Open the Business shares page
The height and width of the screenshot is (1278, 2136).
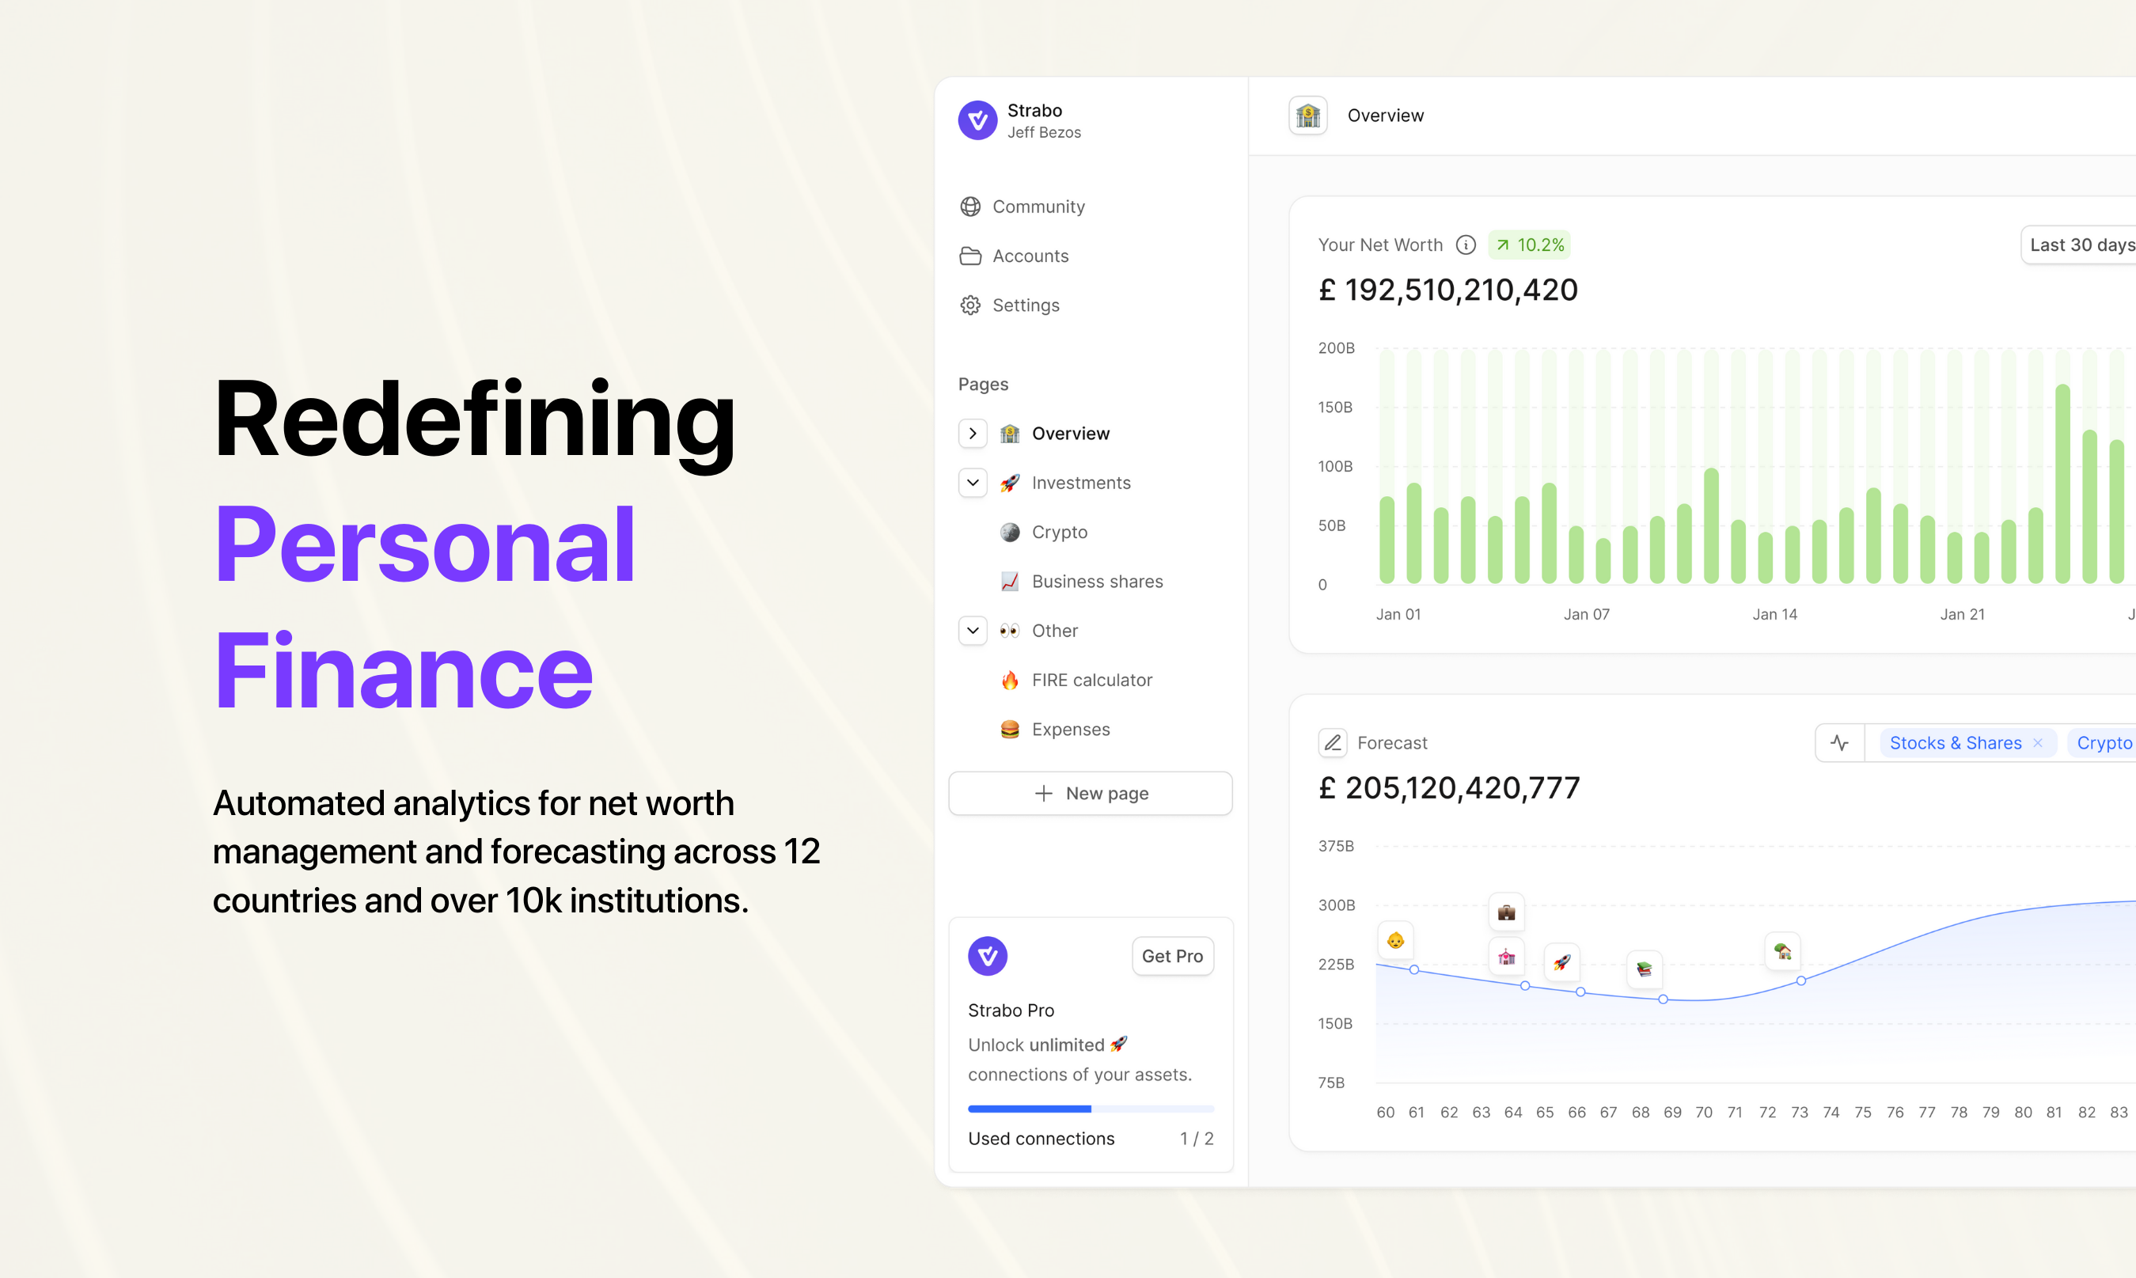1098,582
